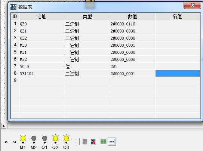Click the empty address cell in row 9

(x=42, y=80)
